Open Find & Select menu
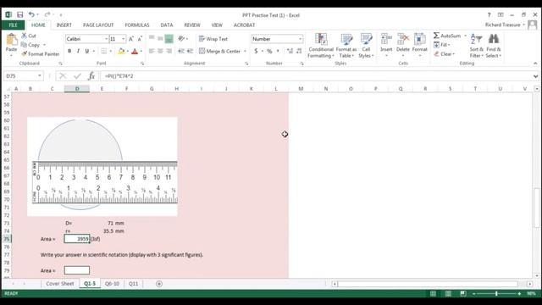The image size is (542, 305). click(x=493, y=46)
